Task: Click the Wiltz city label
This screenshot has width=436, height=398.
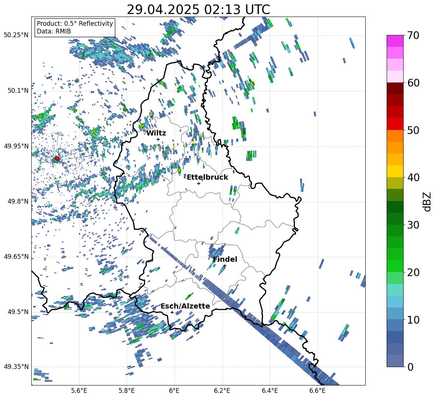Action: coord(156,133)
